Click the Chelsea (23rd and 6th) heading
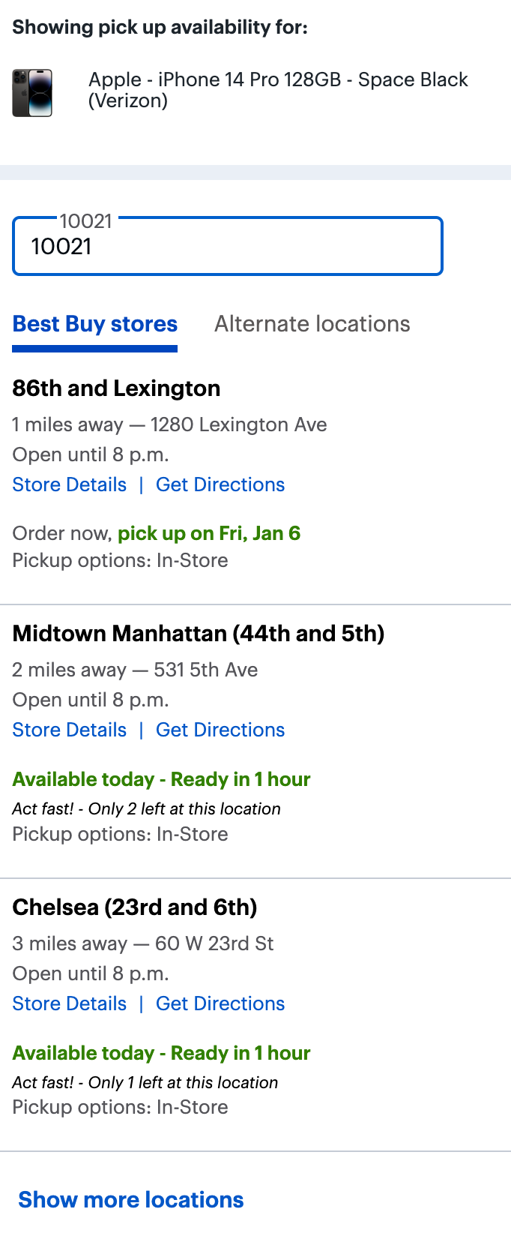The image size is (511, 1233). (x=135, y=907)
